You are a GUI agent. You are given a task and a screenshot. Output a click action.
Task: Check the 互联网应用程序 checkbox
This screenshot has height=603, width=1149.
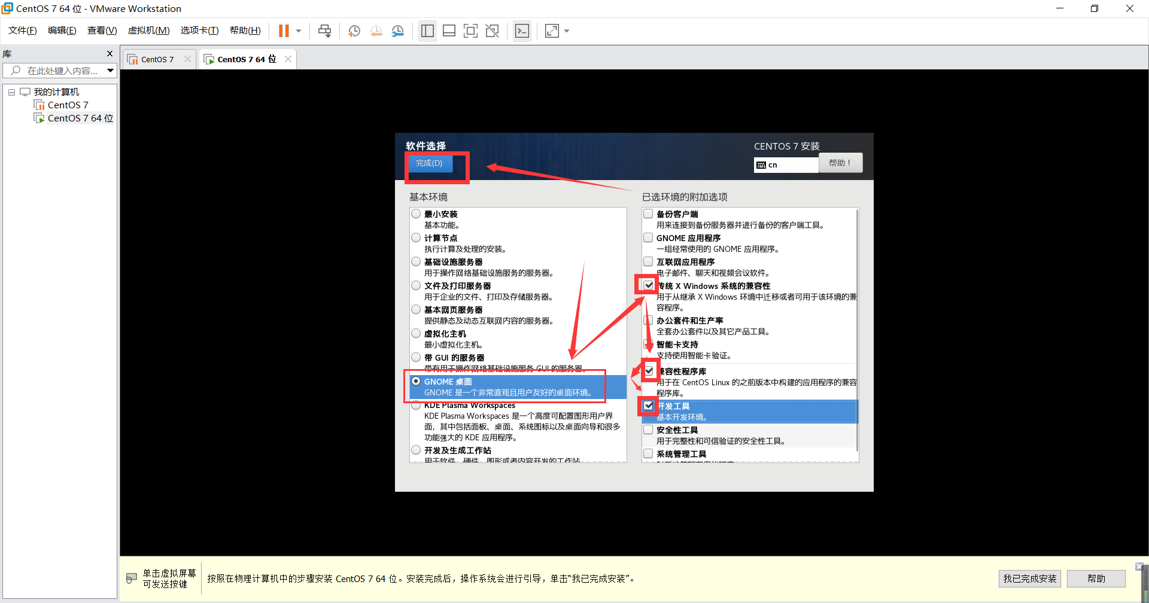[x=648, y=261]
